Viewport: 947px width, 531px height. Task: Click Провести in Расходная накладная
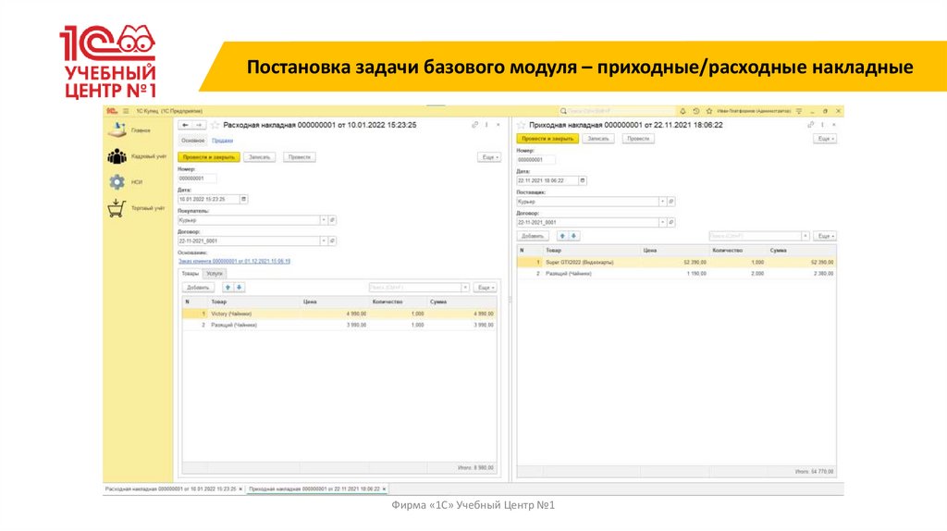click(x=300, y=157)
